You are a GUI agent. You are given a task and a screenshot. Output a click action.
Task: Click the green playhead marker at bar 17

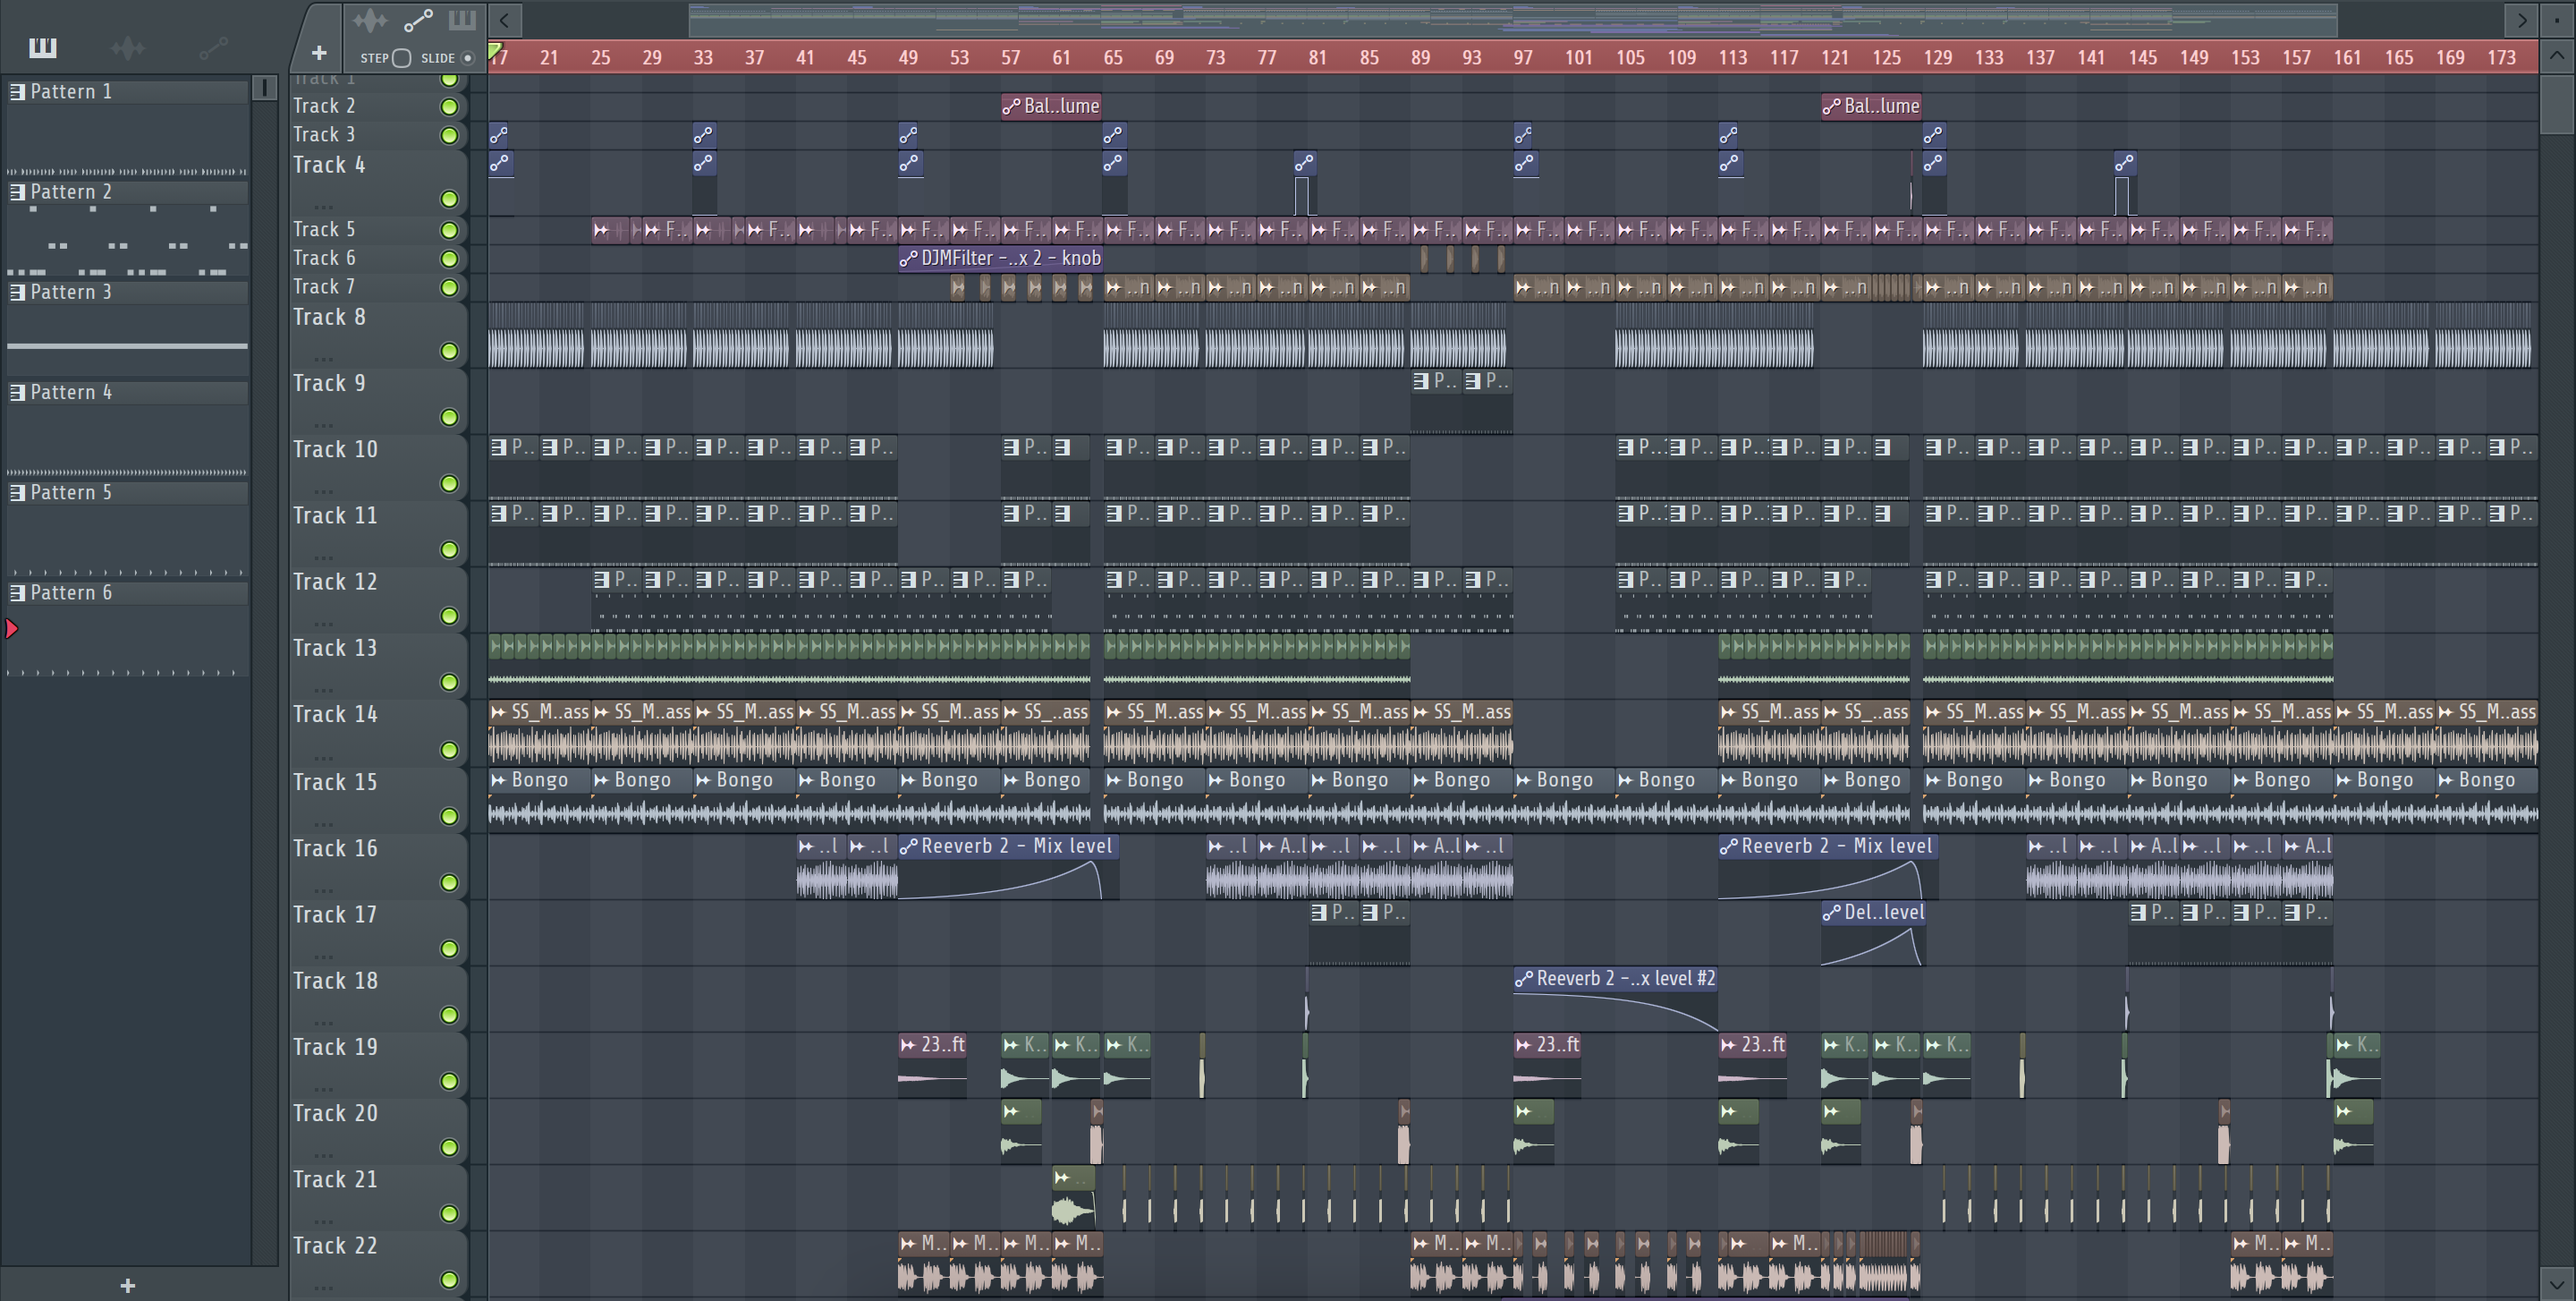[x=494, y=50]
